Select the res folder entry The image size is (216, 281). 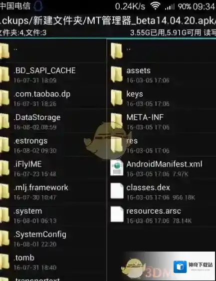pyautogui.click(x=162, y=145)
